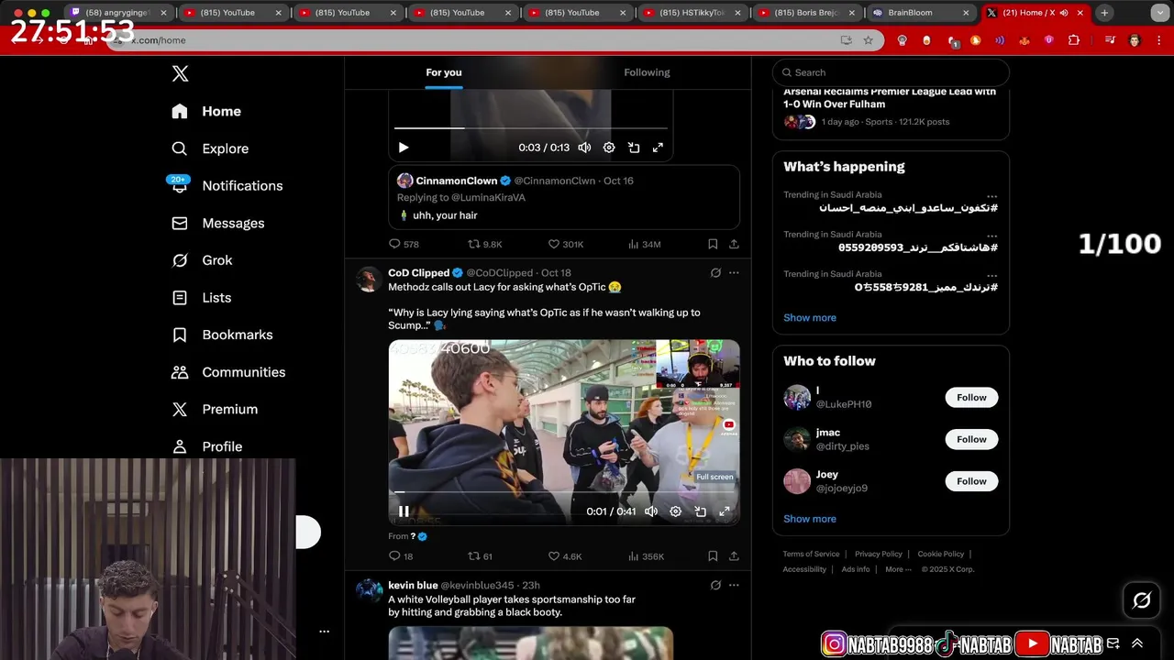Viewport: 1174px width, 660px height.
Task: Open Bookmarks in sidebar
Action: [222, 335]
